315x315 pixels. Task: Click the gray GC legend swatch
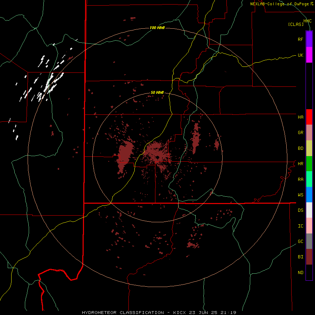[x=309, y=241]
